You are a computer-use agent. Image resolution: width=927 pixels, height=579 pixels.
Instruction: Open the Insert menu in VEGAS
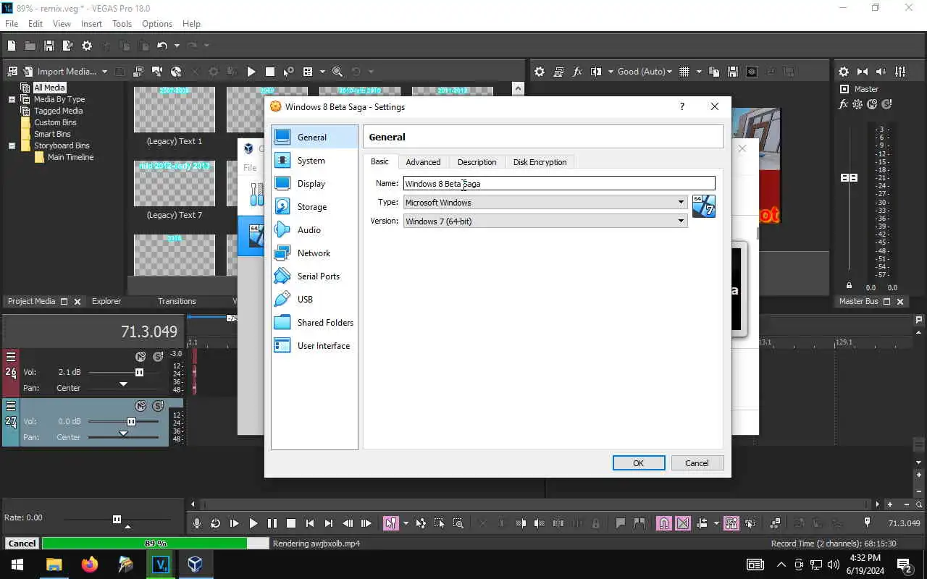[91, 24]
